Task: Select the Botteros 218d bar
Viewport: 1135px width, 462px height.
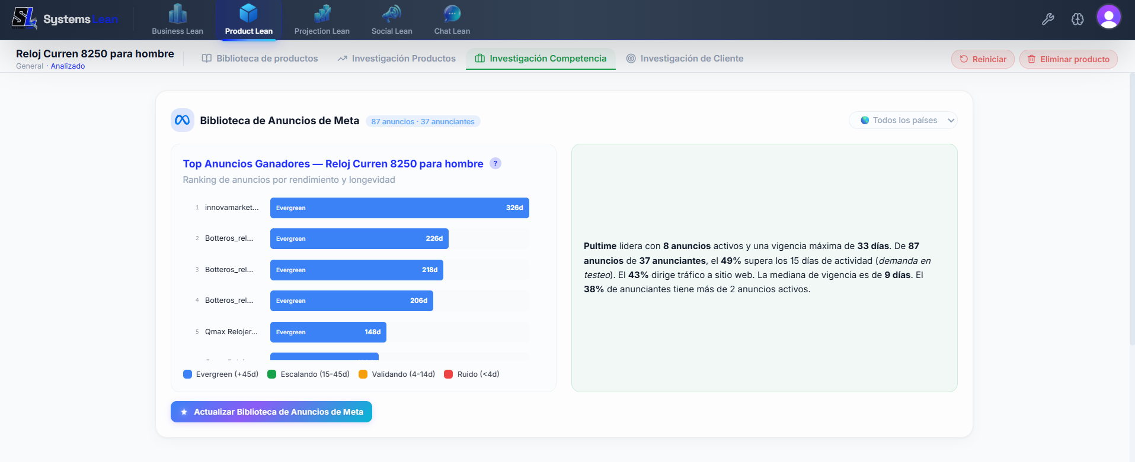Action: 357,270
